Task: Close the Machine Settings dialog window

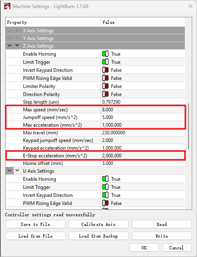Action: tap(191, 6)
